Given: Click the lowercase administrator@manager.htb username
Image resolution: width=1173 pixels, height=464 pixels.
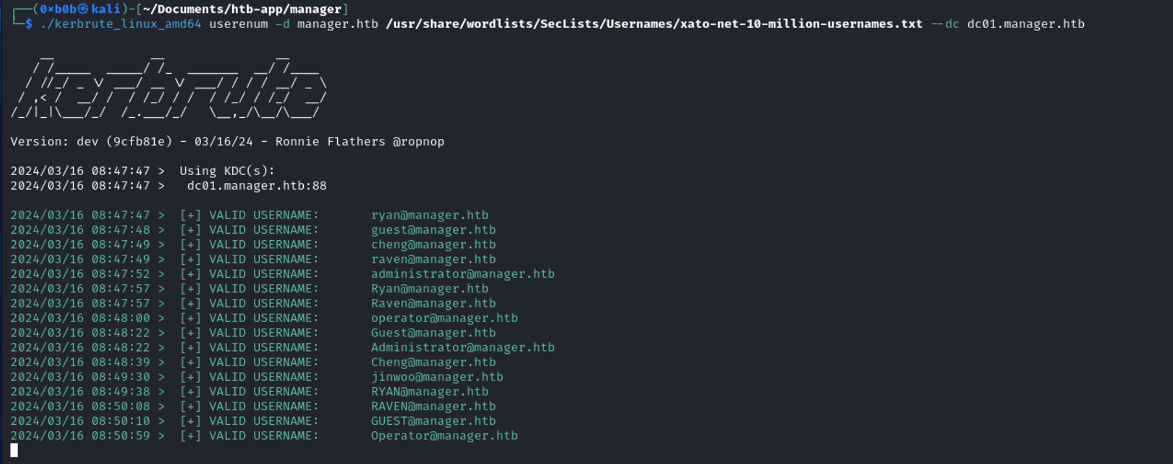Looking at the screenshot, I should 462,274.
